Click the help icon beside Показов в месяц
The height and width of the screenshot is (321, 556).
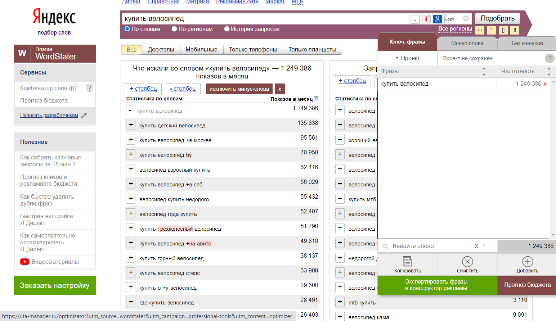click(x=316, y=98)
